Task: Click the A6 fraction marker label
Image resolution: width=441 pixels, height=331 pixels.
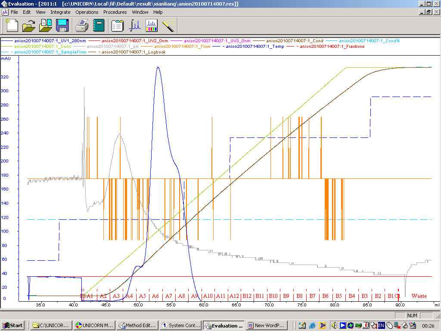Action: click(x=155, y=296)
